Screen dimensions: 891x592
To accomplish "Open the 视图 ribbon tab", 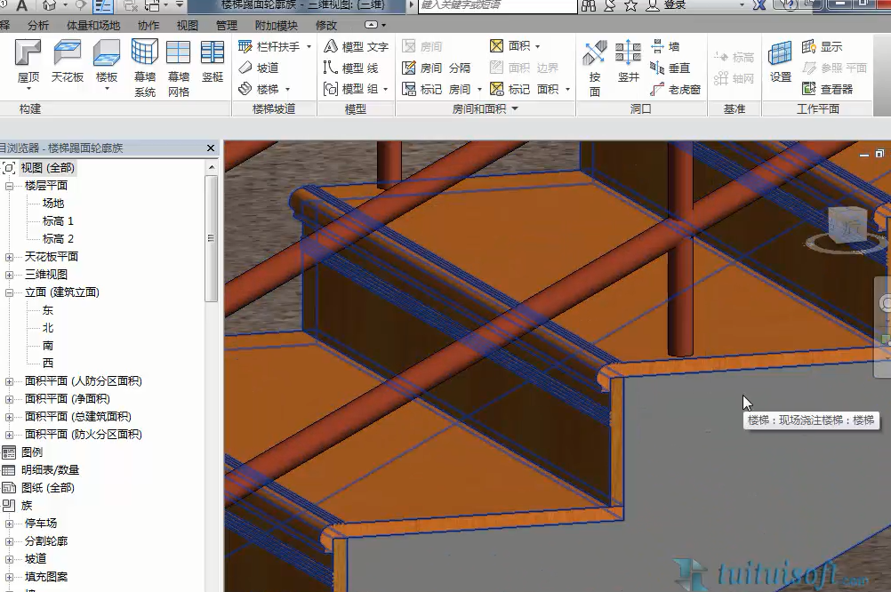I will tap(187, 26).
